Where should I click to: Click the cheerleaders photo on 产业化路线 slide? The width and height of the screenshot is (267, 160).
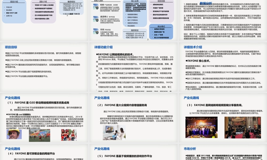point(69,135)
